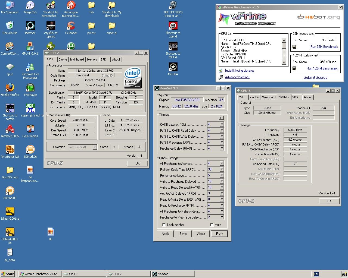This screenshot has height=278, width=348.
Task: Click the Save button in MemSet
Action: pyautogui.click(x=183, y=234)
